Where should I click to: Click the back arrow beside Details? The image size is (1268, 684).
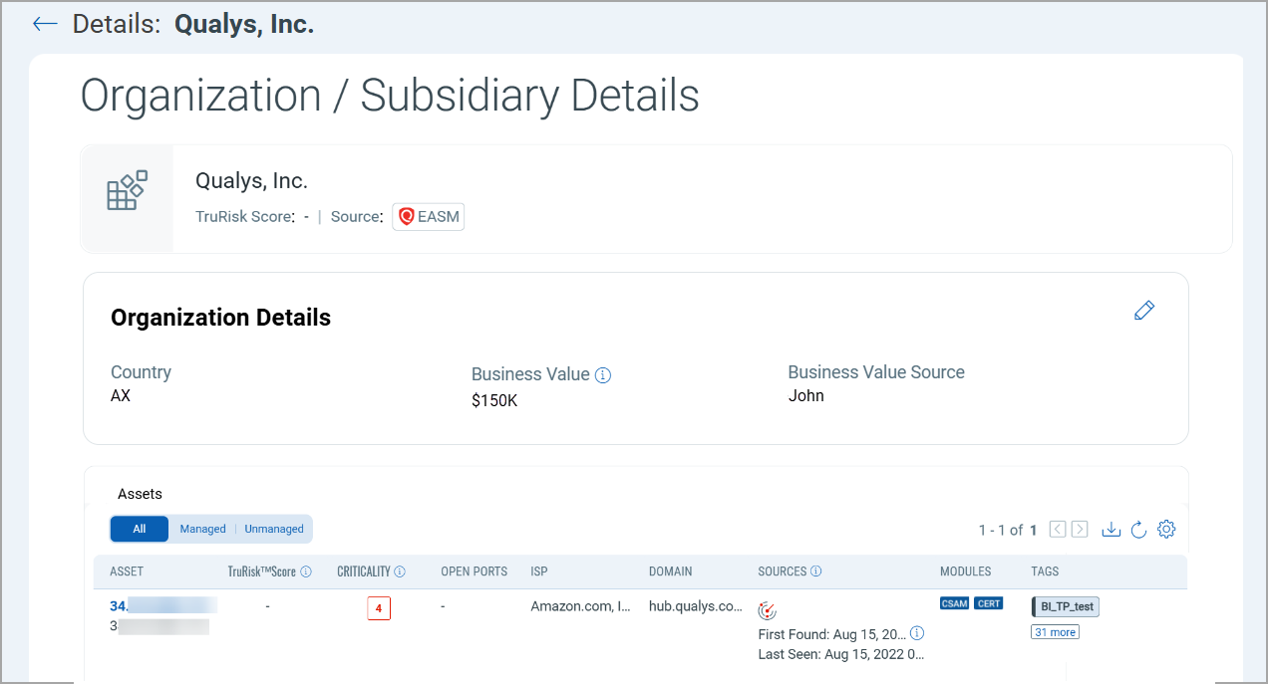(45, 24)
